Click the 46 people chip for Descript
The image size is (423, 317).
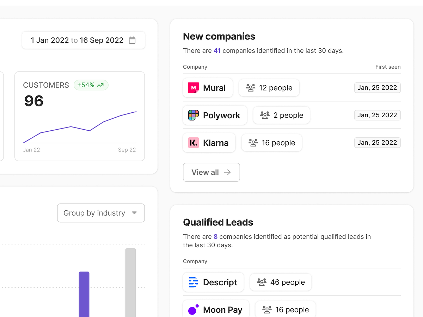click(x=281, y=282)
